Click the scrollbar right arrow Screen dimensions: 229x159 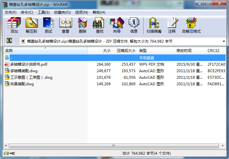pos(223,146)
